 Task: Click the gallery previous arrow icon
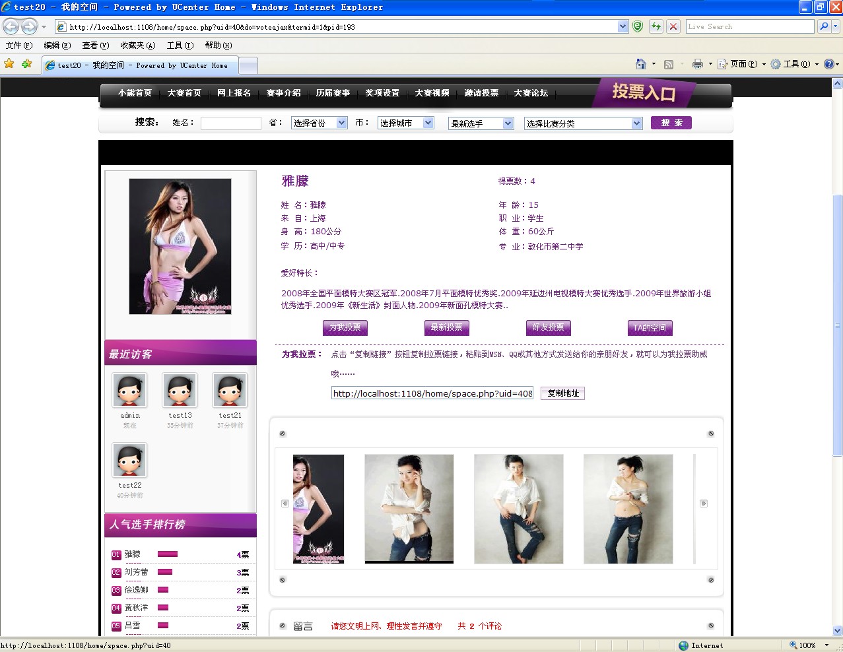pos(285,504)
